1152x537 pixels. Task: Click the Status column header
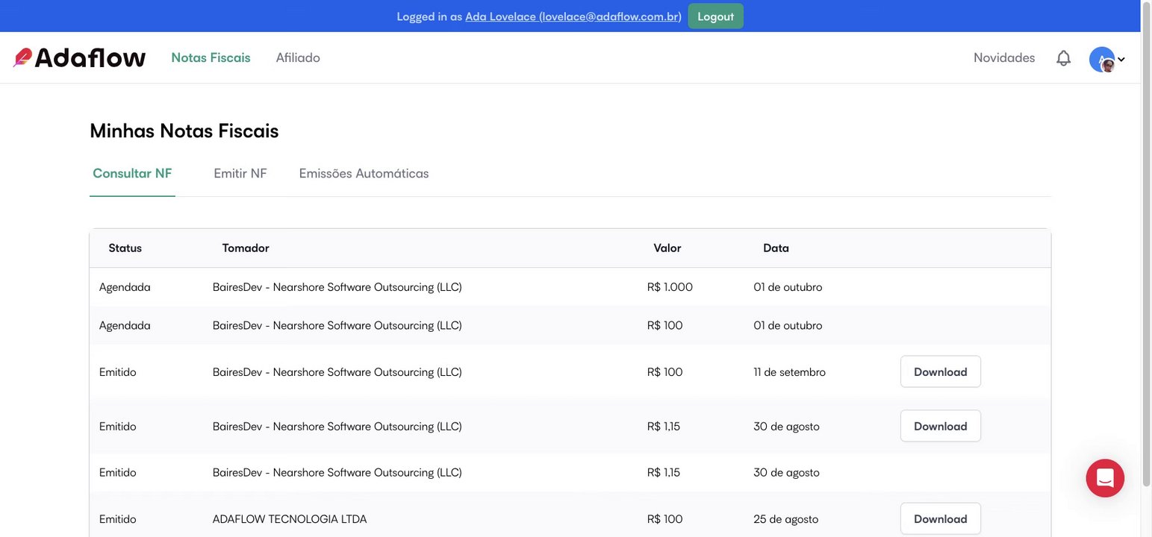[125, 248]
